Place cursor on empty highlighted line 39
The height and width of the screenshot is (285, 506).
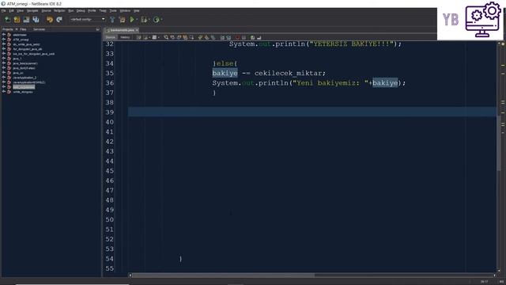click(312, 112)
